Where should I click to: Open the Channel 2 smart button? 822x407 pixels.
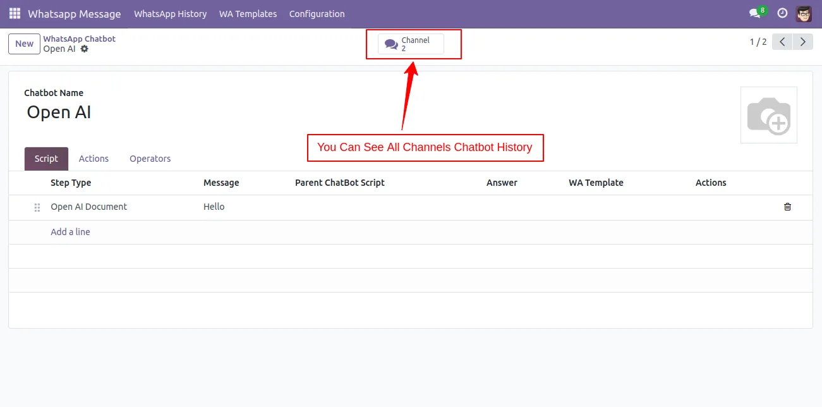pyautogui.click(x=411, y=44)
